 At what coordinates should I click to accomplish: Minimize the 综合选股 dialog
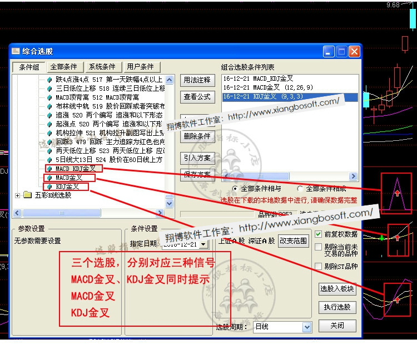tap(329, 51)
